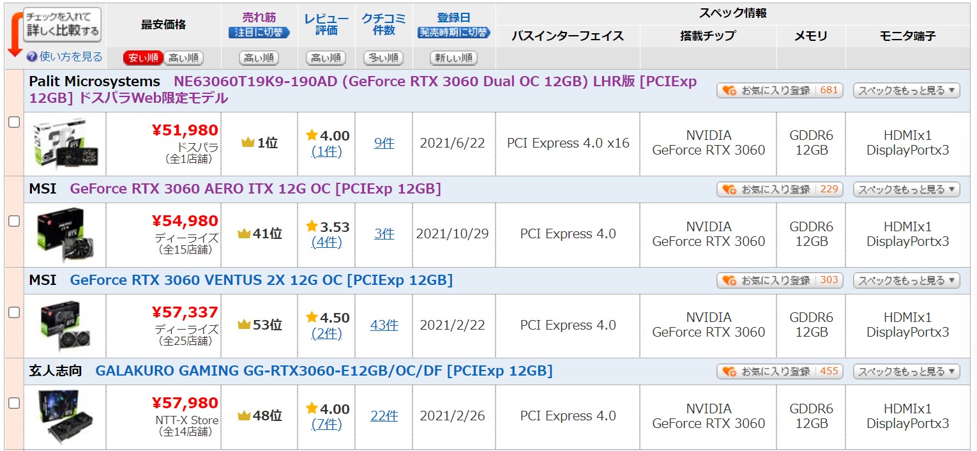Open the 22件 クチコミ link
The height and width of the screenshot is (451, 977).
(x=384, y=416)
